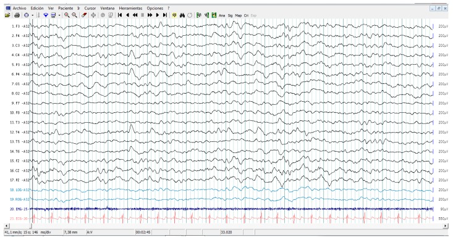Click the status bar speed 41,1 mm/s field
The height and width of the screenshot is (240, 453).
coord(33,232)
